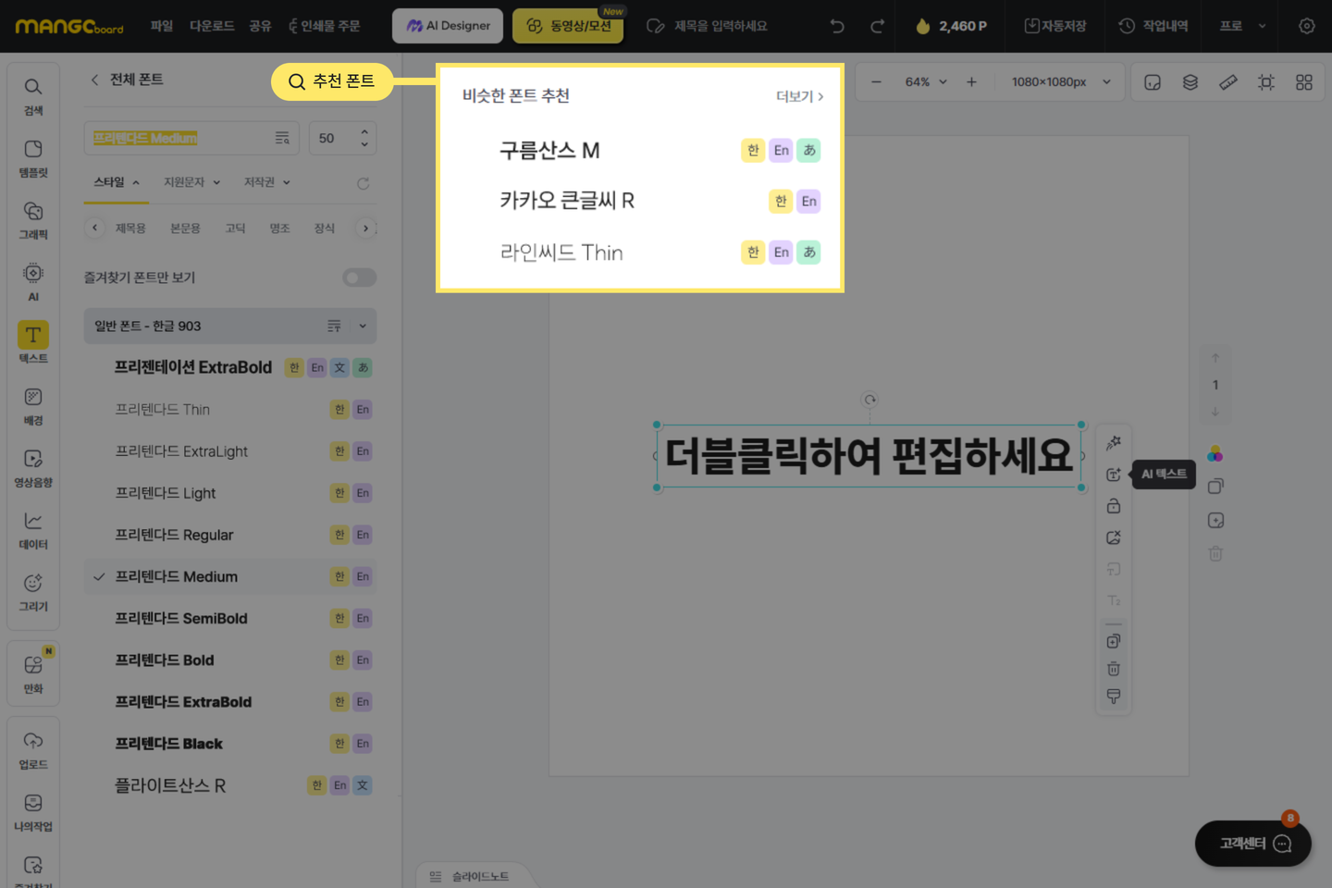1332x888 pixels.
Task: Open the 고객센터 chat button
Action: (1253, 843)
